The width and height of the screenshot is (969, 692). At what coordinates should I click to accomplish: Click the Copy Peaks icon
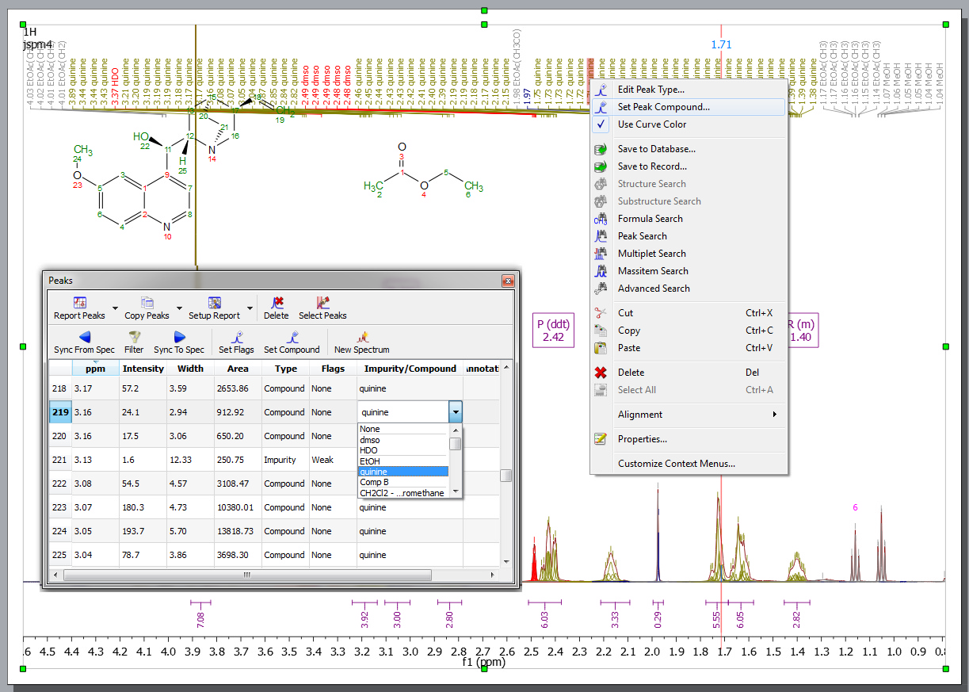(147, 303)
